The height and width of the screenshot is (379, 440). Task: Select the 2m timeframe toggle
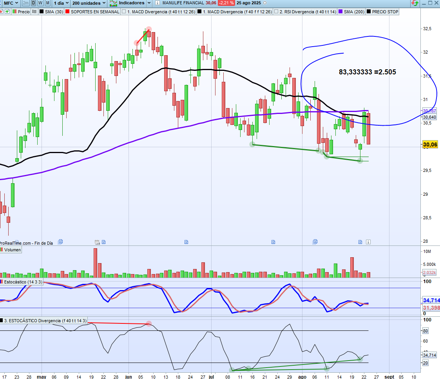(x=25, y=3)
